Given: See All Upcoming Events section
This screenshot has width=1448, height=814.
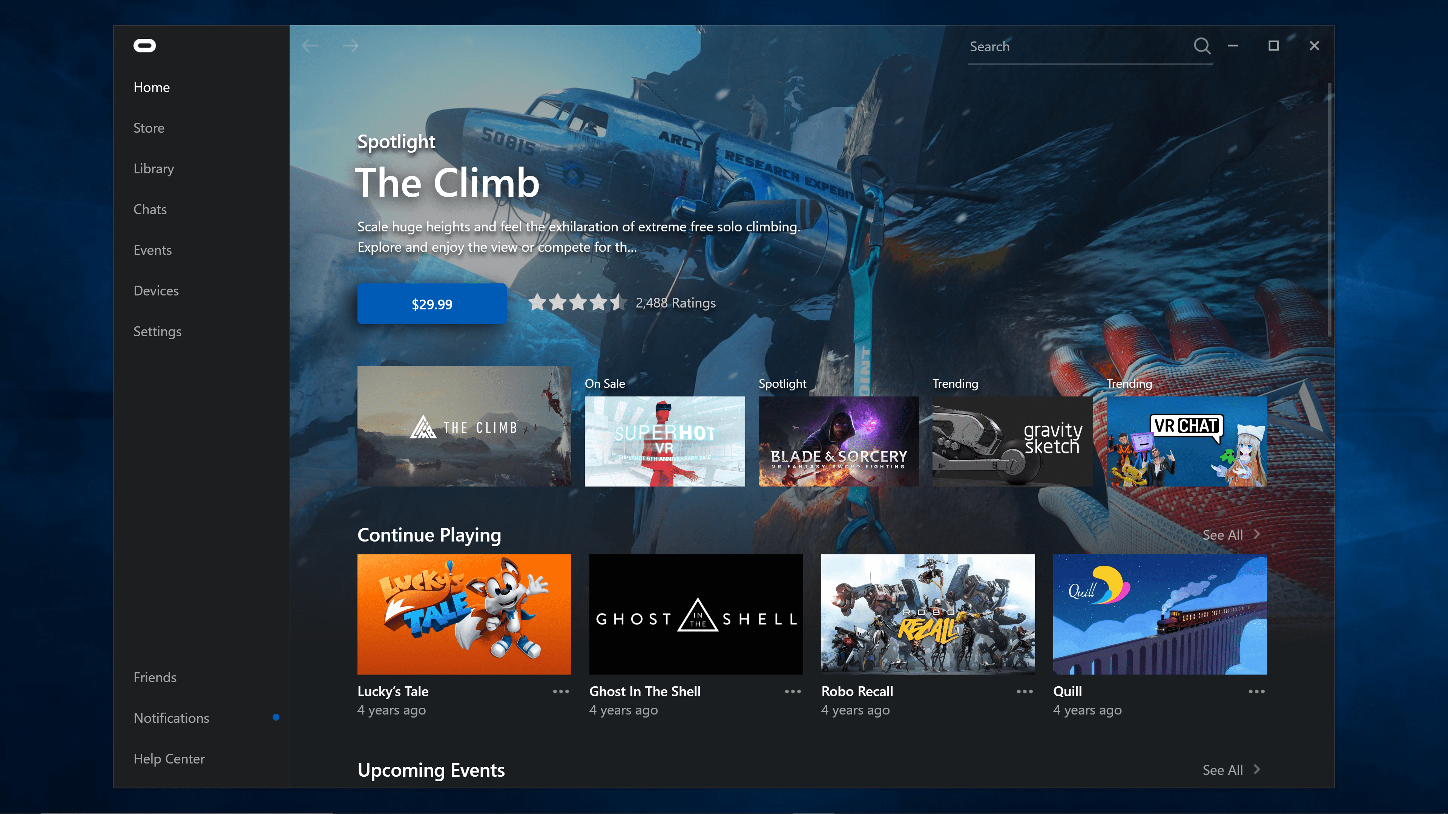Looking at the screenshot, I should pyautogui.click(x=1231, y=769).
